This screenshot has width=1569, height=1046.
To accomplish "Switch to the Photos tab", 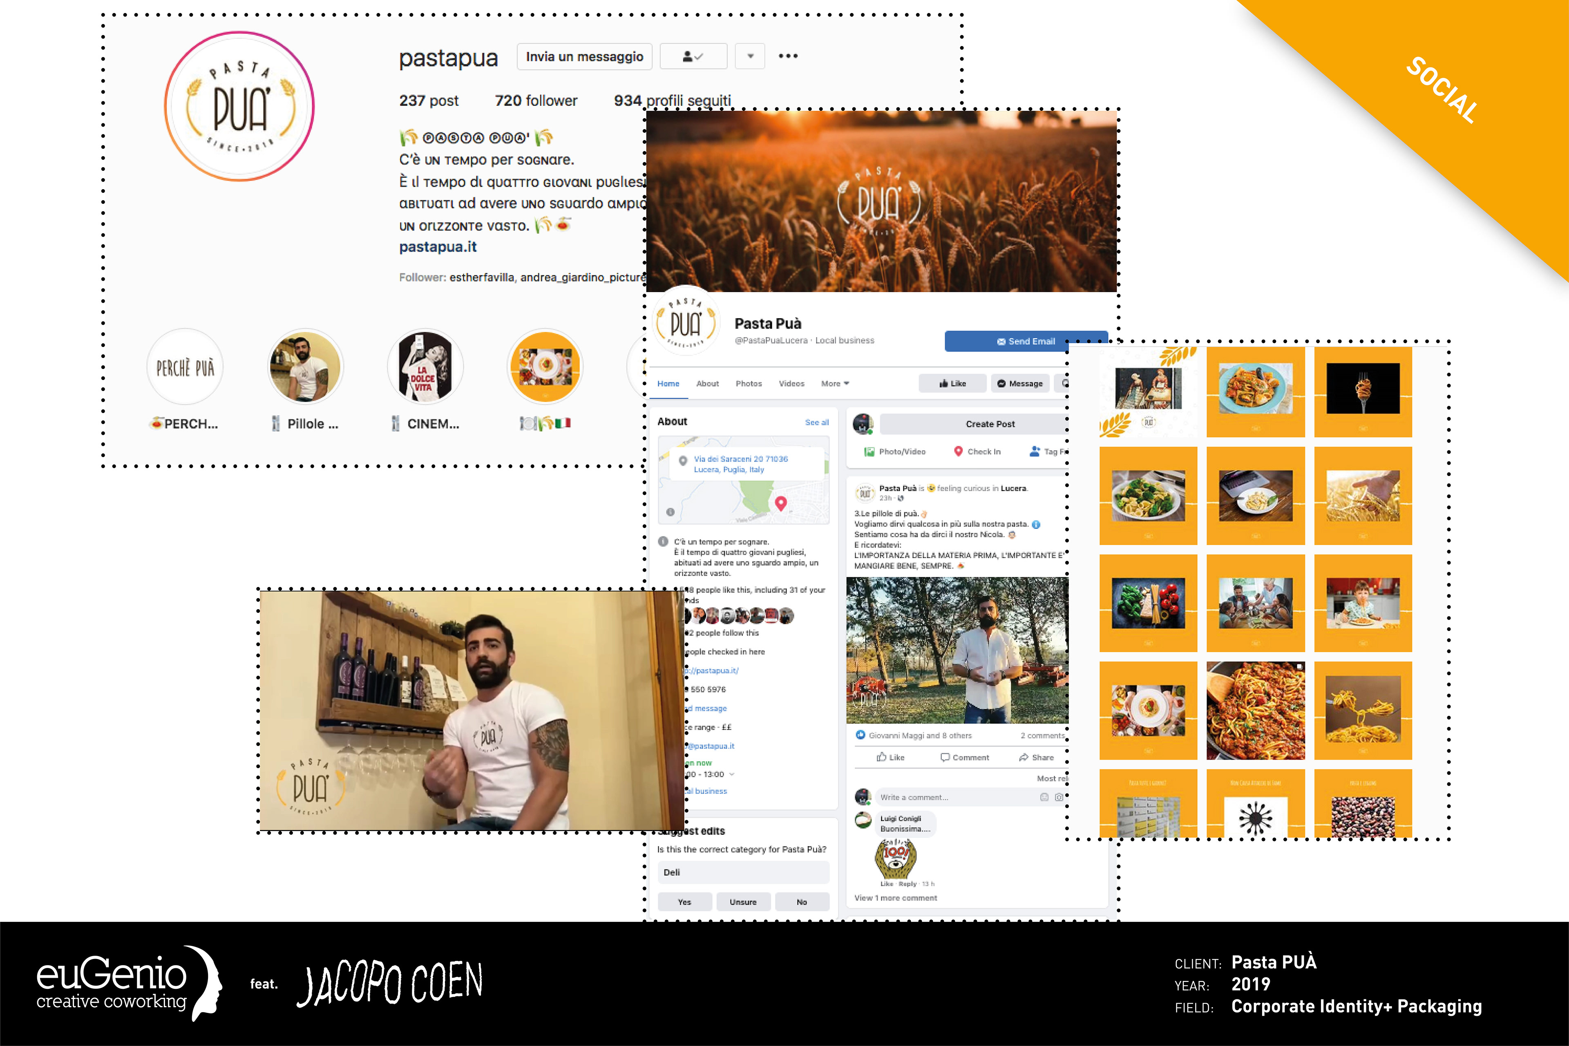I will 749,384.
